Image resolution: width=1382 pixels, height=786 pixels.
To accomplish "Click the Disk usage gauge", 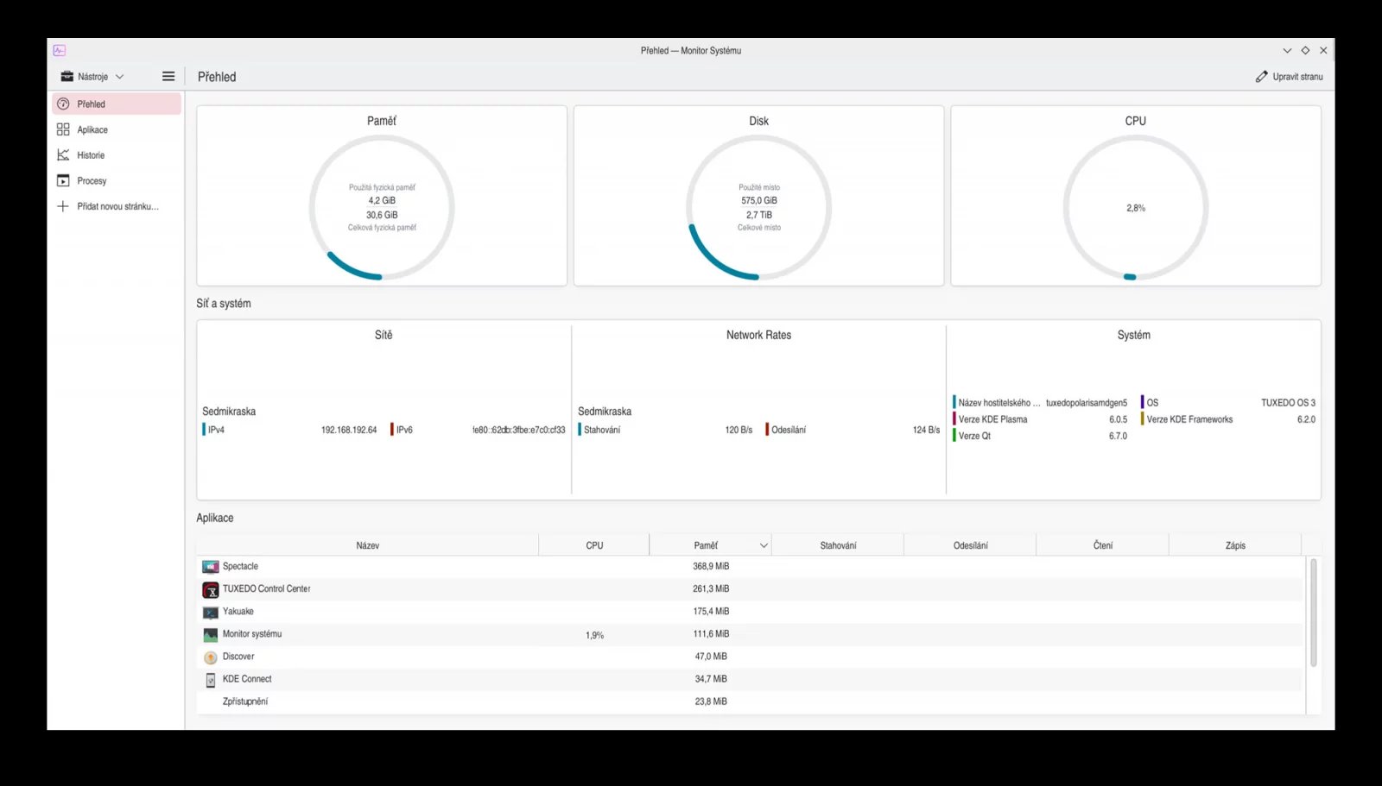I will click(x=758, y=208).
